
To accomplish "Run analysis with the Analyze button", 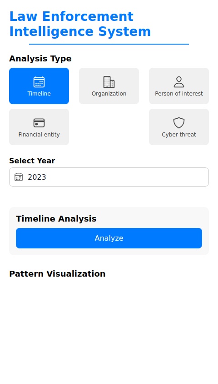I will [109, 238].
